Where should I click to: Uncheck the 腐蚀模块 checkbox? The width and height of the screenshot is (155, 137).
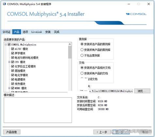(x=13, y=71)
